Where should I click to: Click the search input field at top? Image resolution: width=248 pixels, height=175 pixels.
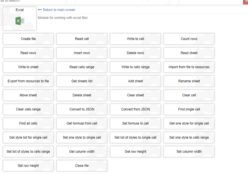113,1
